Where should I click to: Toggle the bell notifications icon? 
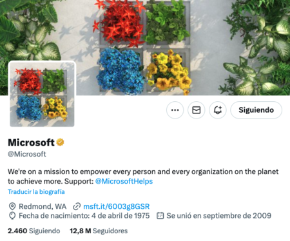tap(218, 110)
